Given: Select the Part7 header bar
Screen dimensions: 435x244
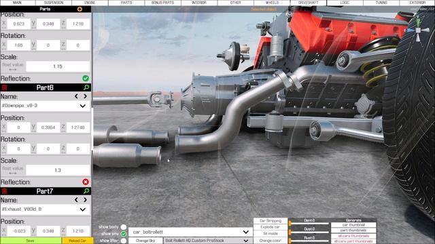Looking at the screenshot, I should pos(46,191).
